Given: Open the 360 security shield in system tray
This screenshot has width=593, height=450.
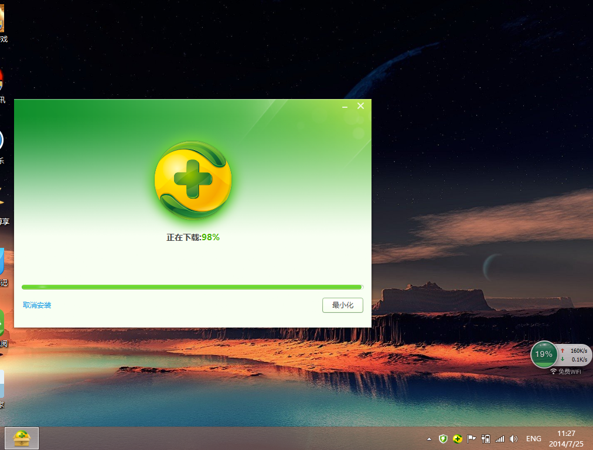Looking at the screenshot, I should click(x=443, y=438).
